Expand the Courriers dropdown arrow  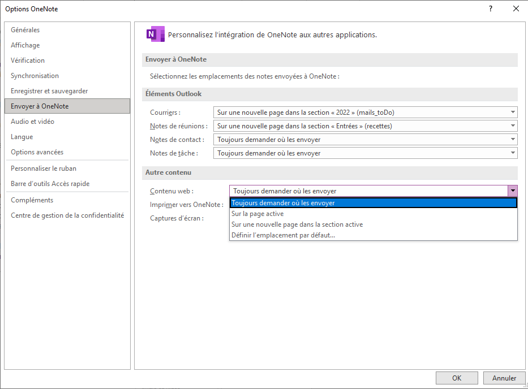tap(513, 113)
